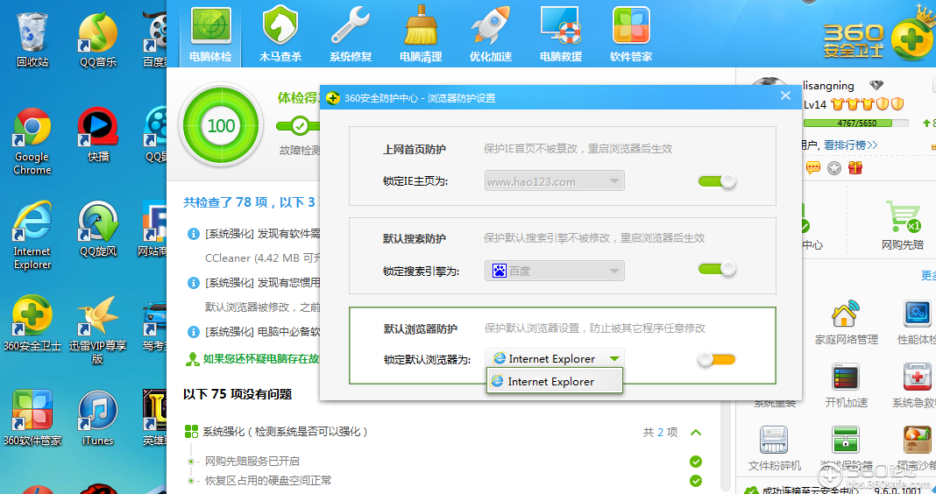Click the 看排行榜 link
The height and width of the screenshot is (494, 936).
point(851,145)
